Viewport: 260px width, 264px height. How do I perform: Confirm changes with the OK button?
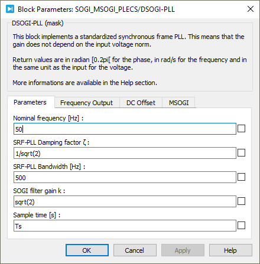pos(87,250)
